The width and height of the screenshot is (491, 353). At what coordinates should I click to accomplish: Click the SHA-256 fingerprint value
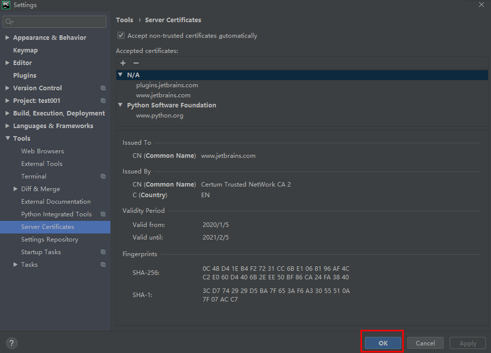coord(276,273)
